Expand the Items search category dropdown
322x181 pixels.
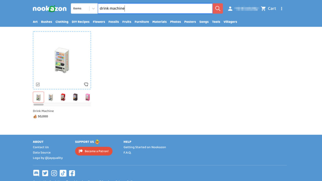click(x=84, y=8)
